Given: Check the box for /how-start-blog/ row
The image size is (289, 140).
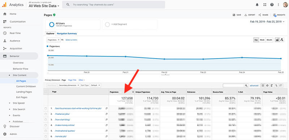Looking at the screenshot, I should (x=46, y=120).
